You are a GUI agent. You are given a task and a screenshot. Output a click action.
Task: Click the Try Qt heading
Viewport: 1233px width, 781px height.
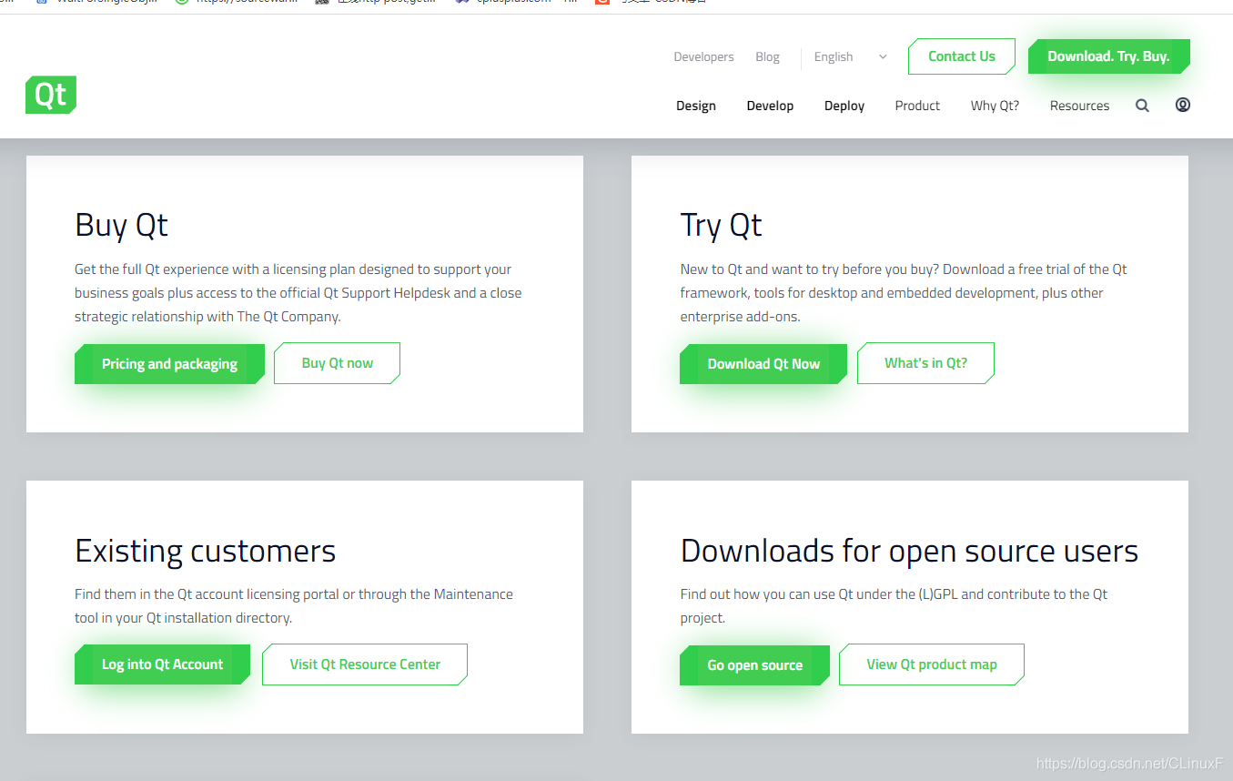pos(721,225)
